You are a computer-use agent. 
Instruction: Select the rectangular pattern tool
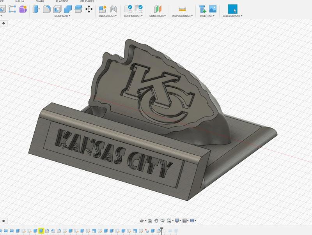pos(12,9)
